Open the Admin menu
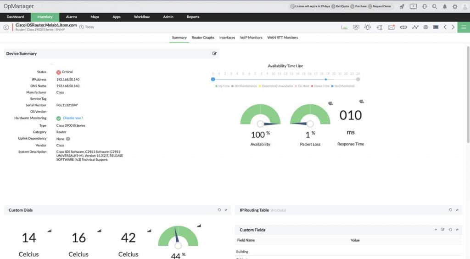Image resolution: width=470 pixels, height=259 pixels. [168, 17]
